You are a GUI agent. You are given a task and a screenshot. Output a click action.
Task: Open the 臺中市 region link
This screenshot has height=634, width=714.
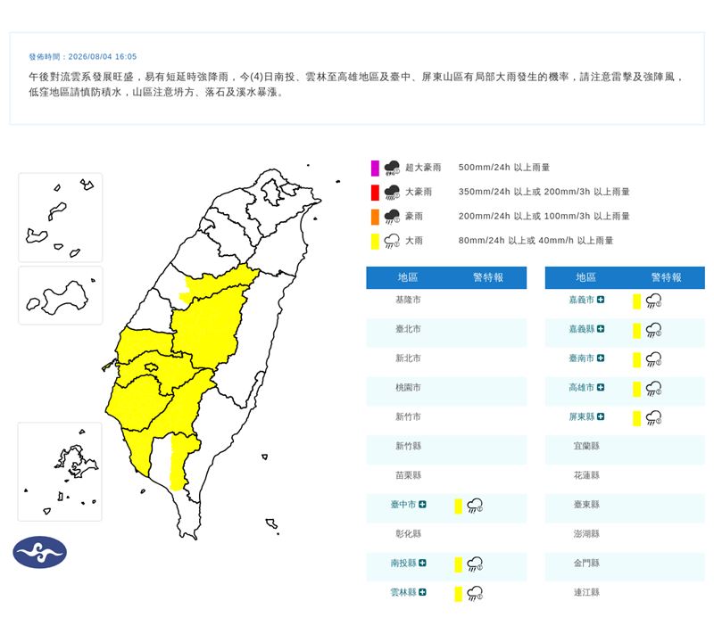[x=403, y=505]
